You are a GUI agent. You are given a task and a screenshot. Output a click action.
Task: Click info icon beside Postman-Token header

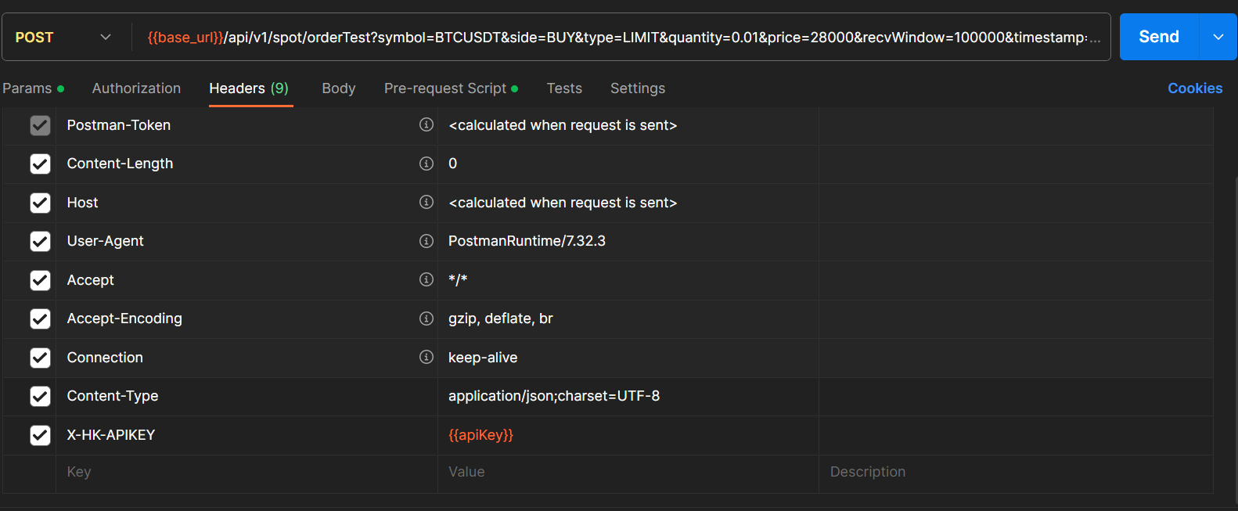pyautogui.click(x=426, y=124)
